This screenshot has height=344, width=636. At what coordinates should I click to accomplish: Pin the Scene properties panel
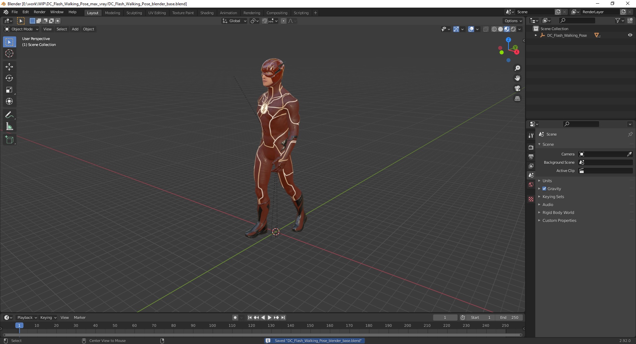click(x=630, y=134)
